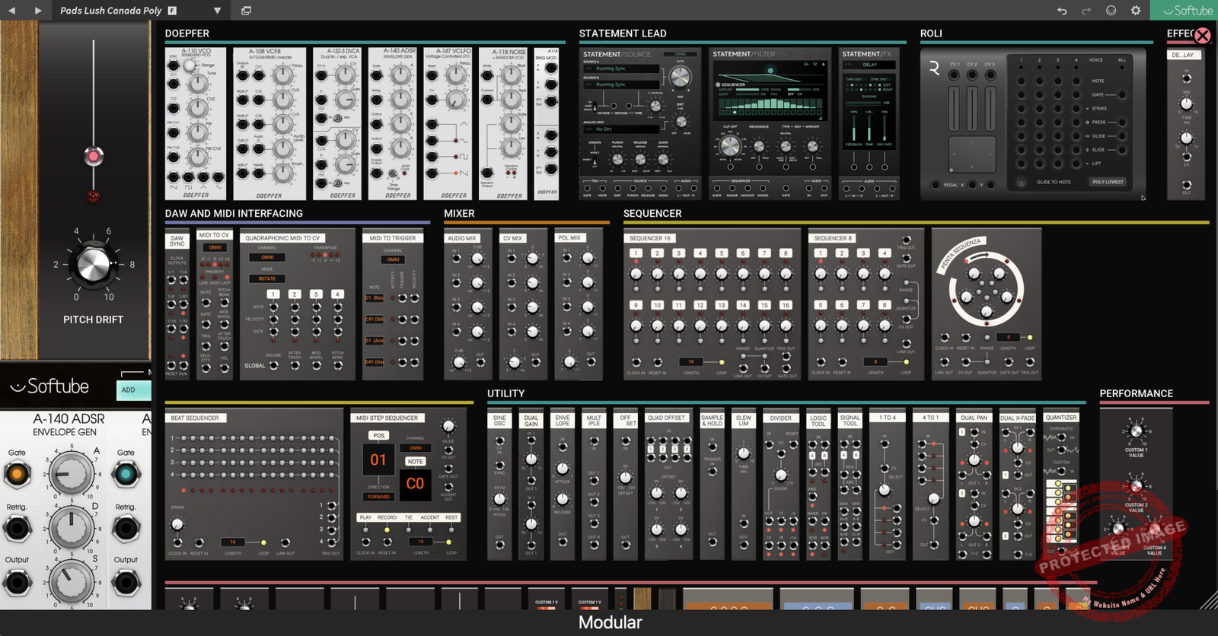This screenshot has height=636, width=1218.
Task: Close the module browser with red X
Action: [1203, 35]
